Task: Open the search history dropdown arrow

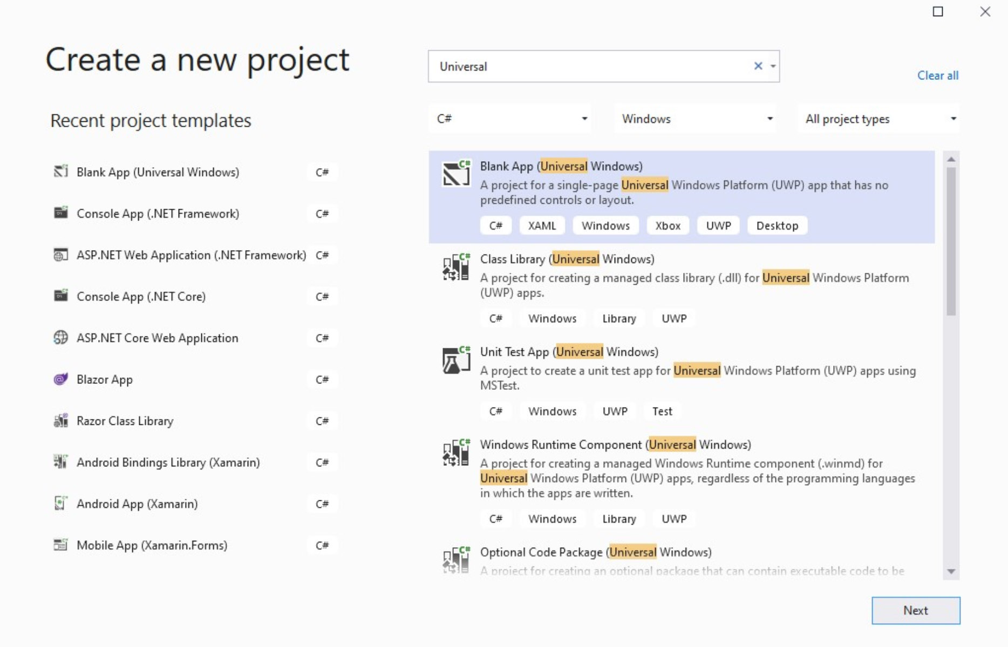Action: (x=773, y=66)
